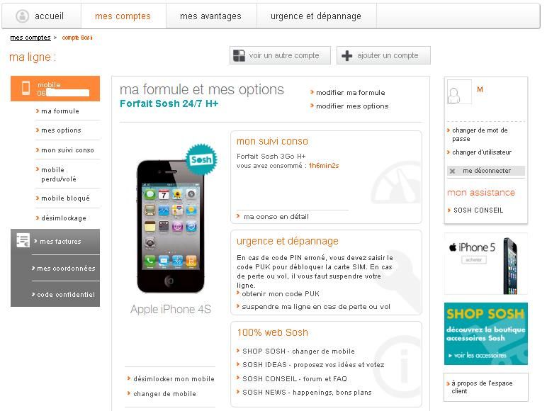Select obtenir mon code PUK
547x411 pixels.
[x=281, y=294]
